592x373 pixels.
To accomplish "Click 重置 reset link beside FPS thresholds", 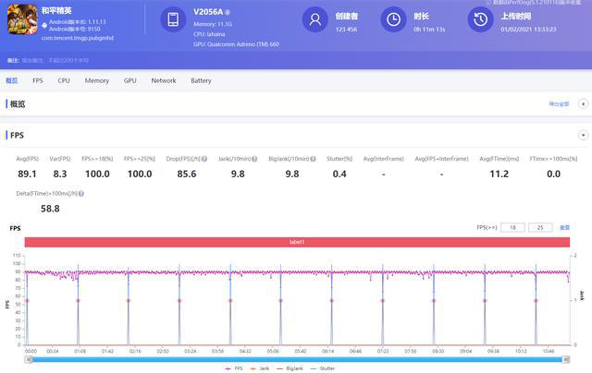I will 564,227.
